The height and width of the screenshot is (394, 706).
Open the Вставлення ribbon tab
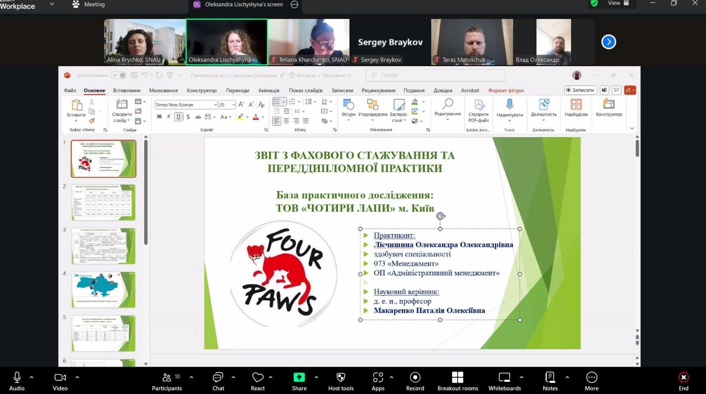point(127,90)
